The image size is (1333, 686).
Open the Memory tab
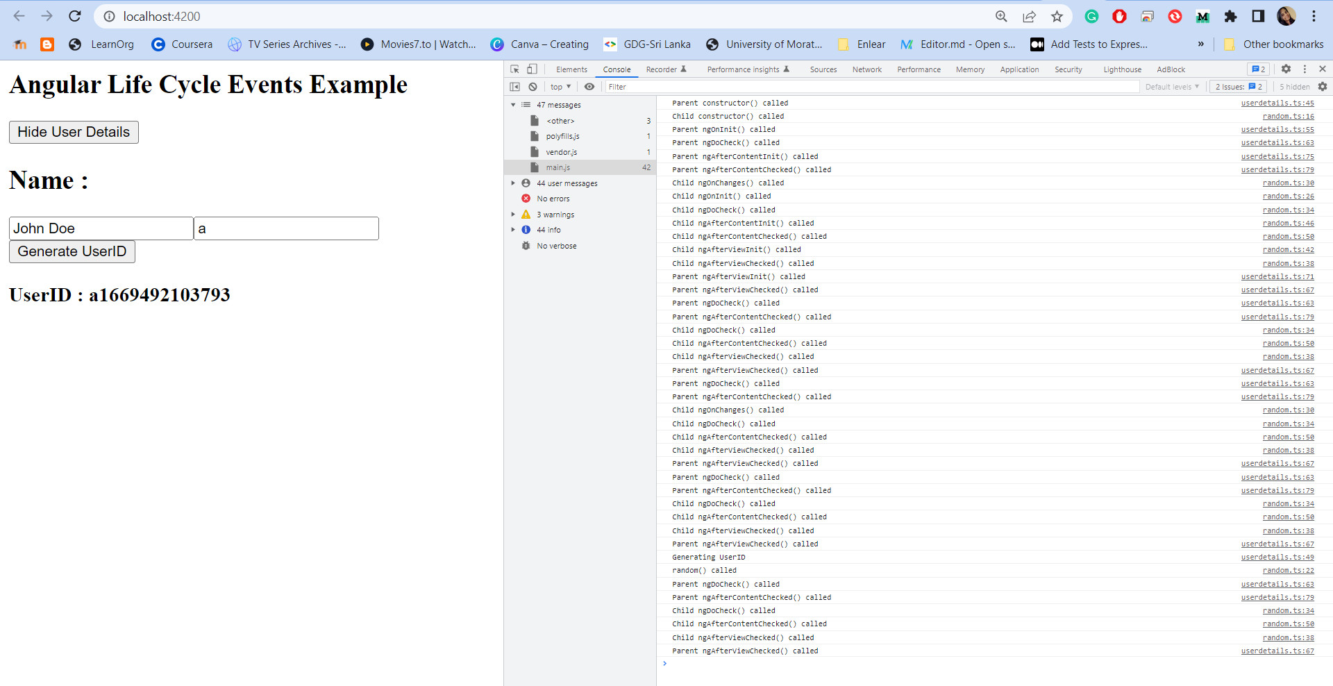pyautogui.click(x=970, y=69)
